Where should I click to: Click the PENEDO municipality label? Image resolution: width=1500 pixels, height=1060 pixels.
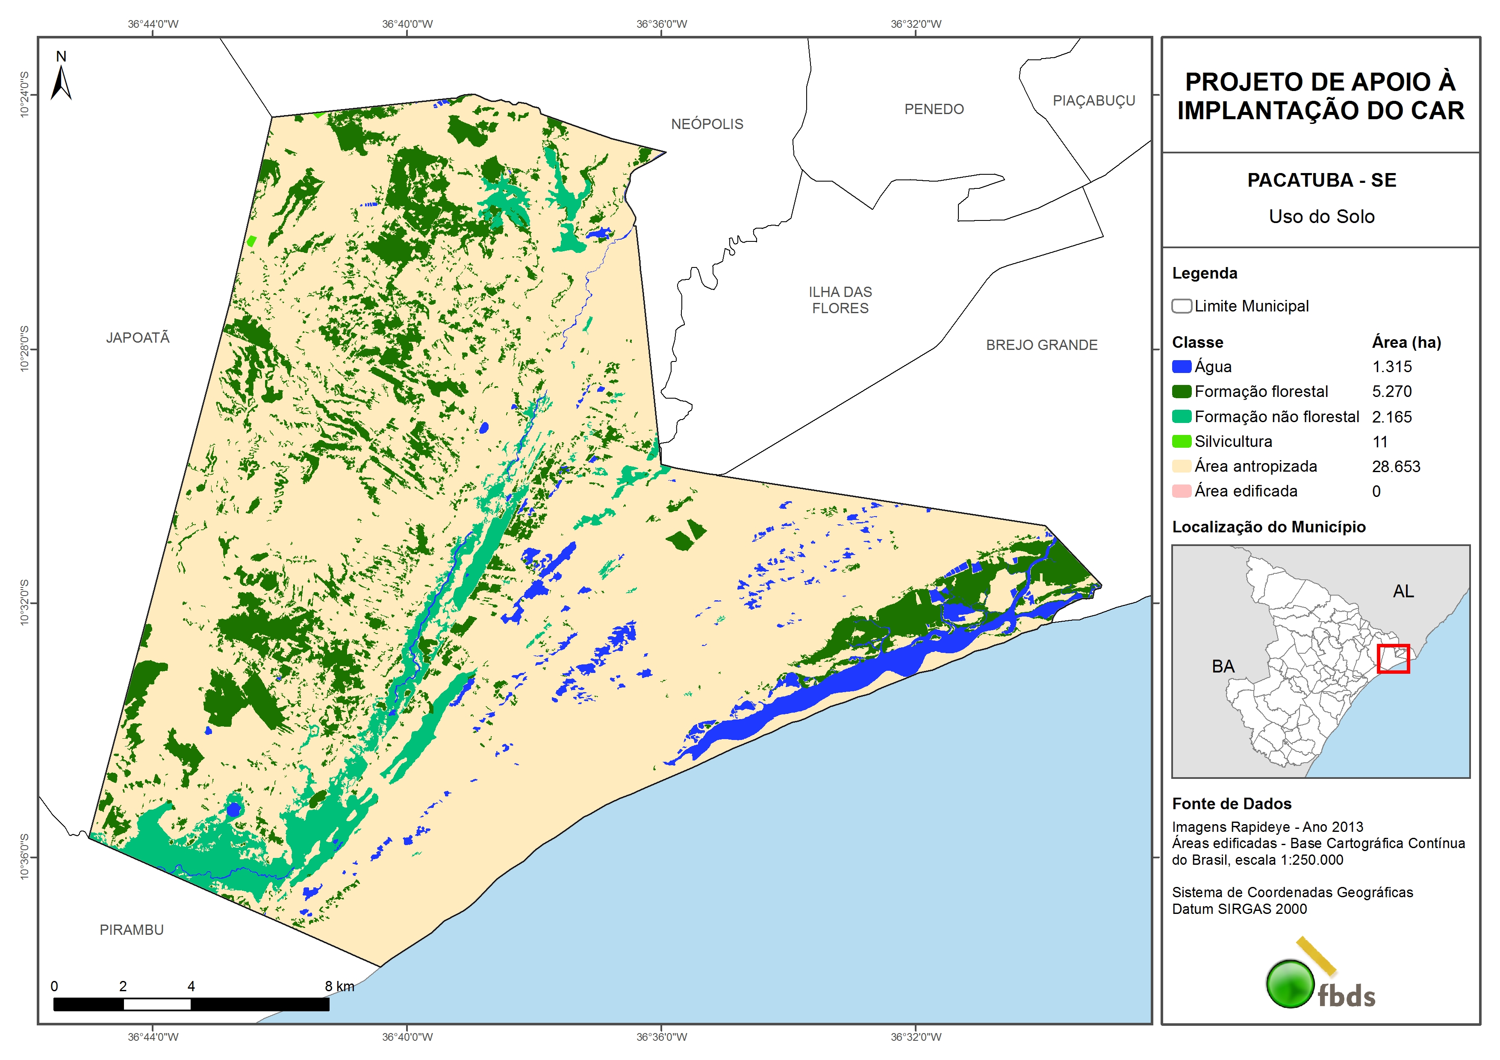pos(934,109)
